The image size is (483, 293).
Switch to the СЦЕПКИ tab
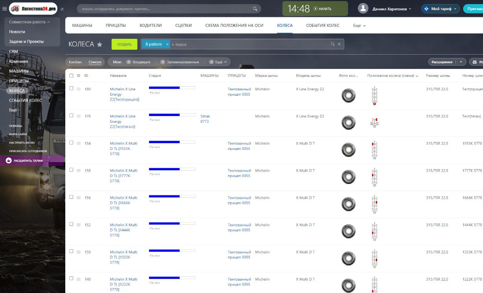(x=183, y=26)
